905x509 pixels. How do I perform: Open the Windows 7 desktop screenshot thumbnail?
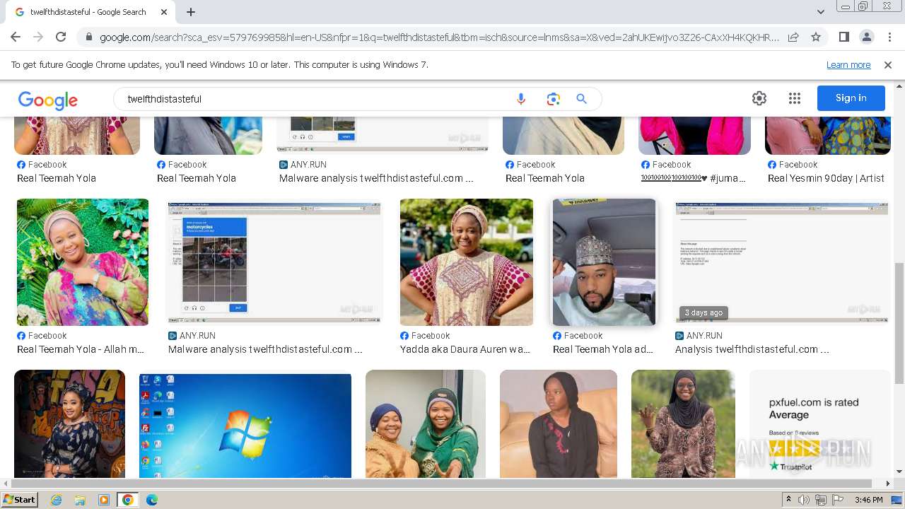click(x=245, y=426)
